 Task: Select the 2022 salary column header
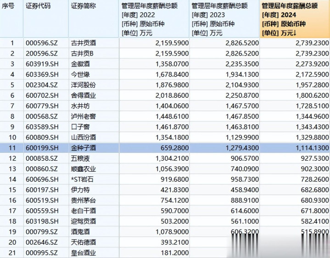coord(154,19)
